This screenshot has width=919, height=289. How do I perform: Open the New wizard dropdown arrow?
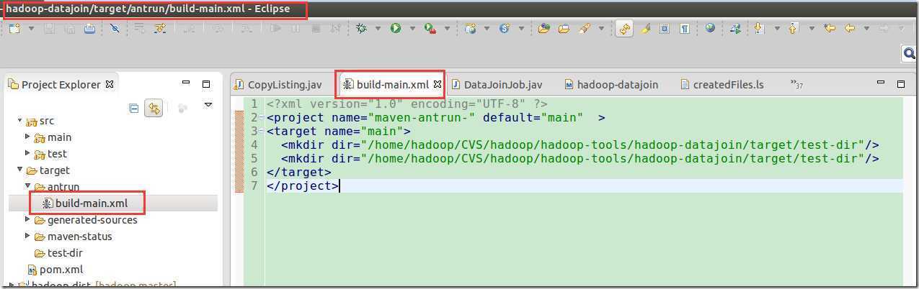[31, 29]
